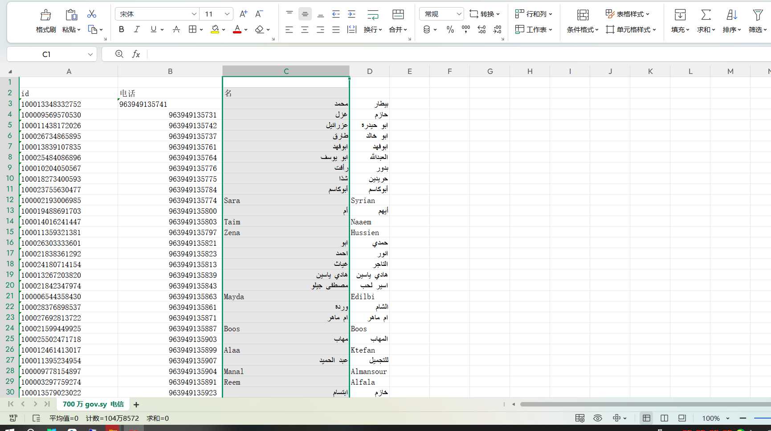This screenshot has width=771, height=431.
Task: Apply percent style format
Action: pos(450,29)
